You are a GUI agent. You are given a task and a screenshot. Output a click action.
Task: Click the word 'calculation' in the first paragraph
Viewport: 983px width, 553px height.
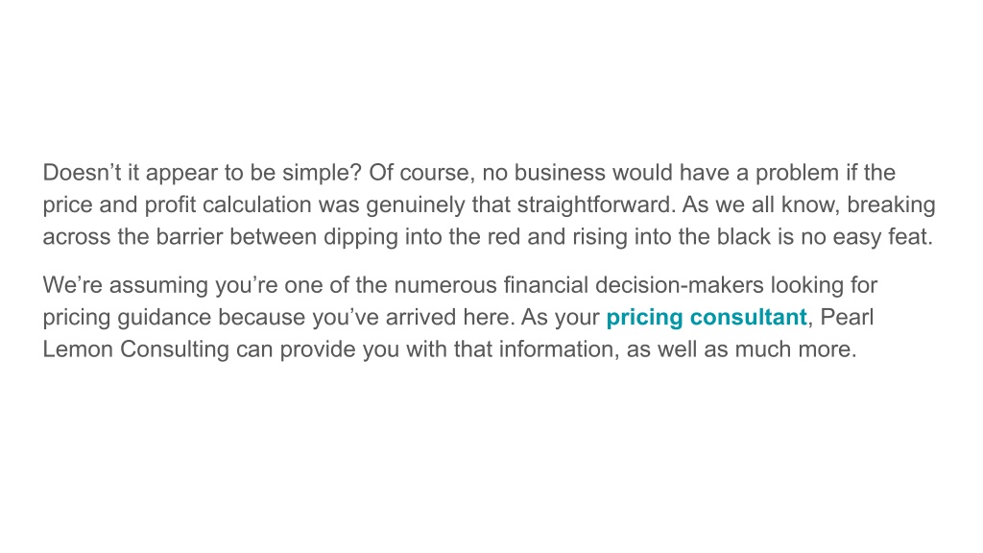coord(257,205)
